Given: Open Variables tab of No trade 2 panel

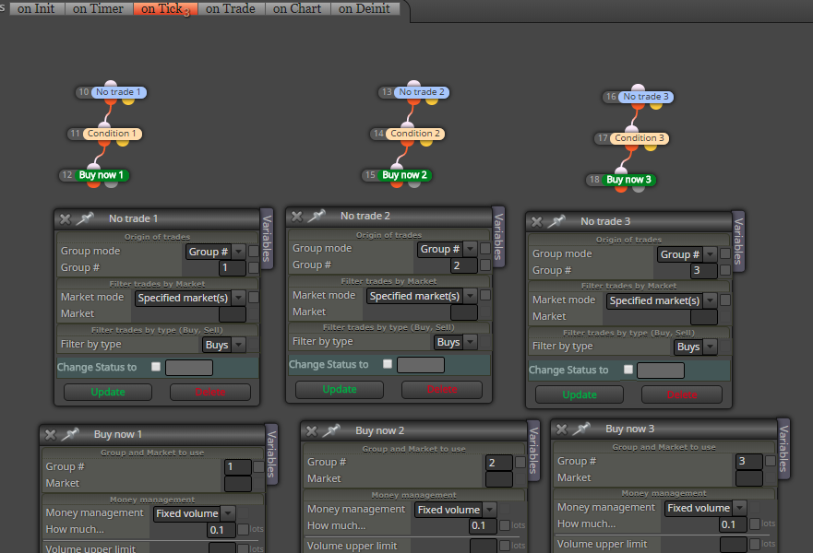Looking at the screenshot, I should coord(498,237).
